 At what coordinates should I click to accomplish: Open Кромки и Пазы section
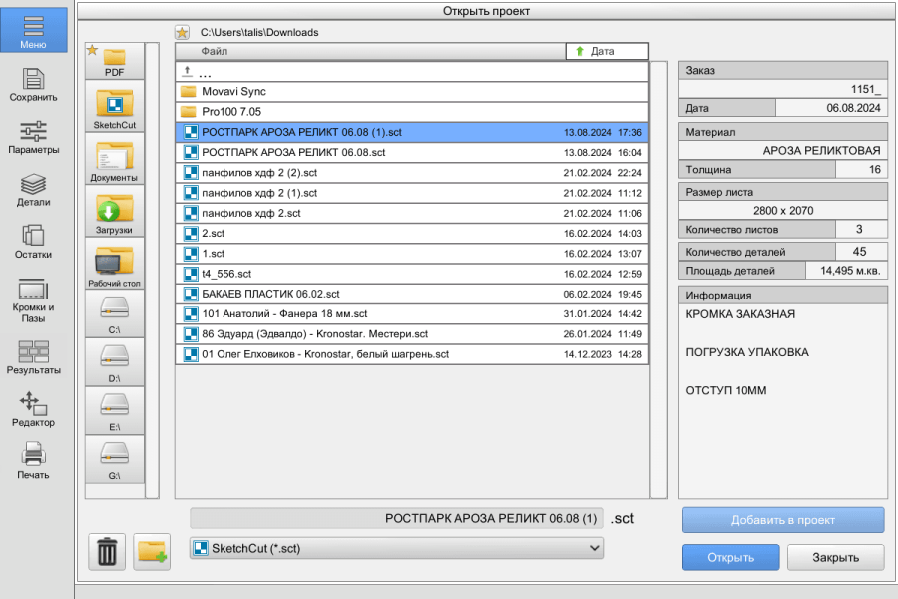(x=33, y=300)
